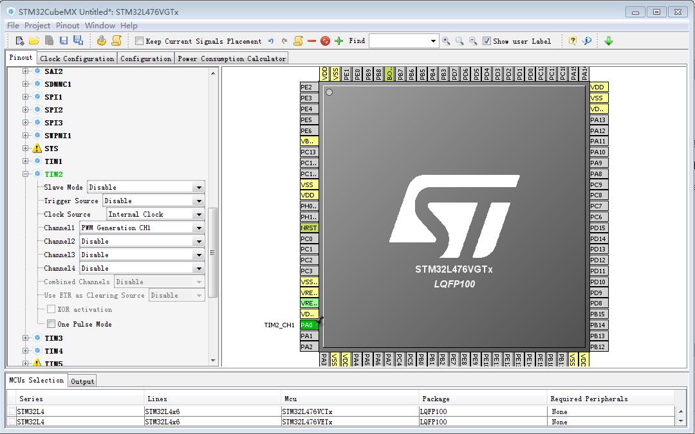Click the red minus icon in the toolbar
Viewport: 695px width, 434px height.
pos(311,41)
